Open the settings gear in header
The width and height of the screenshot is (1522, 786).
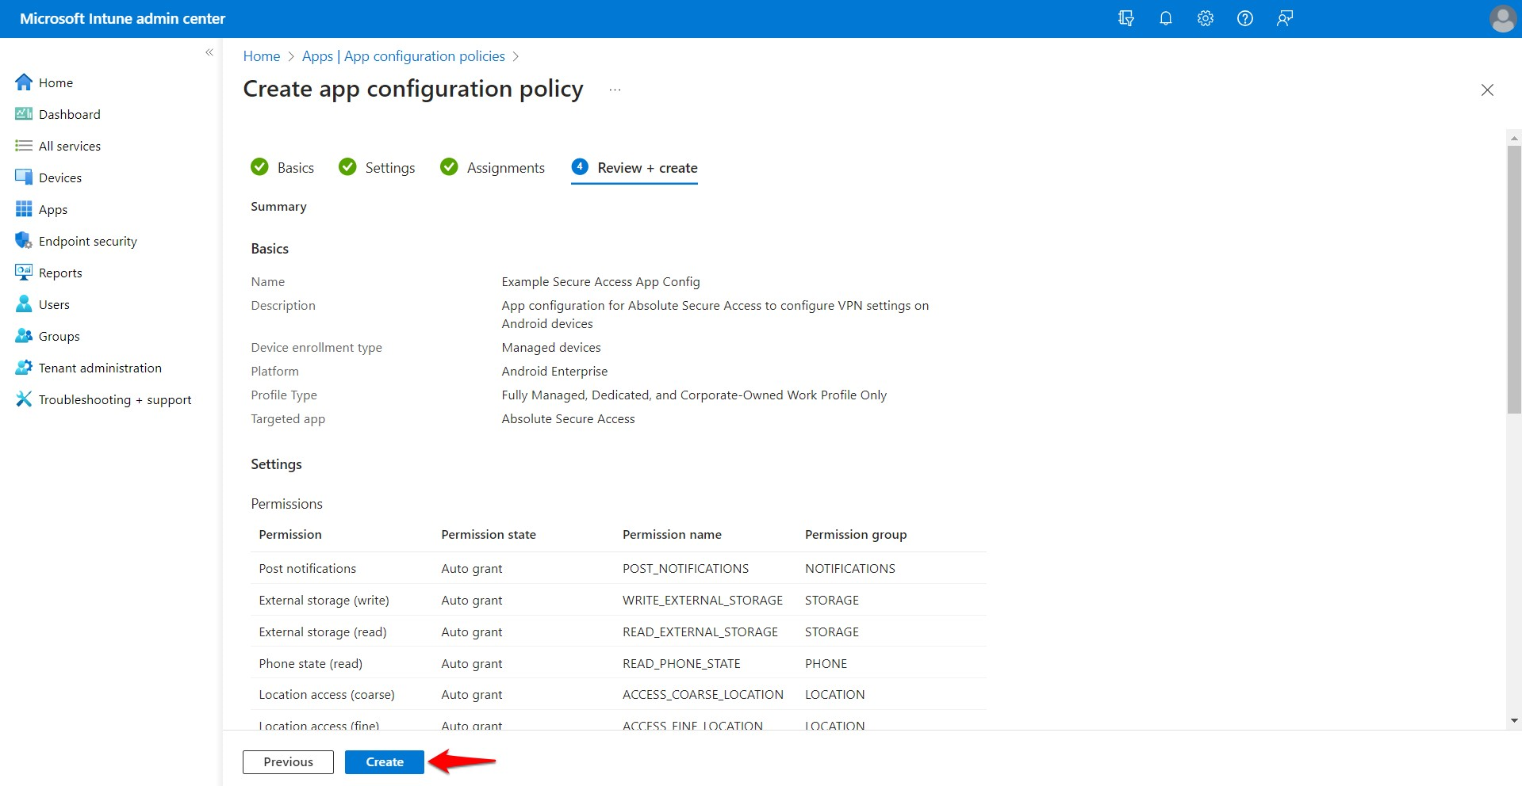click(x=1205, y=18)
